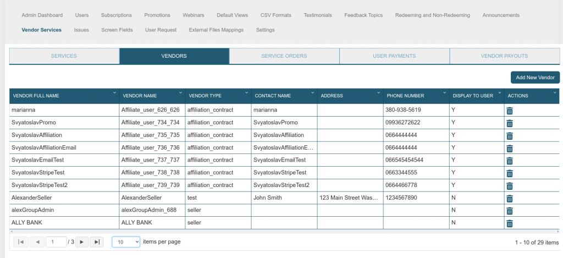
Task: Click Add New Vendor button
Action: coord(535,78)
